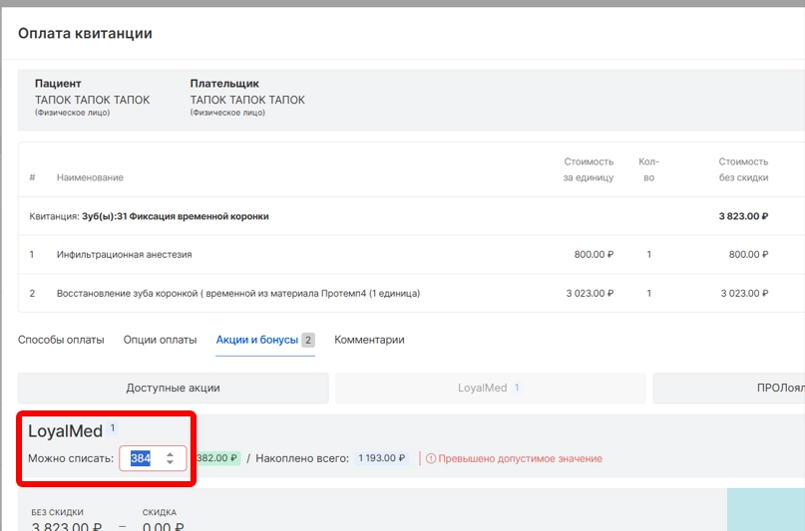
Task: Click into the Можно списать input field
Action: [x=141, y=458]
